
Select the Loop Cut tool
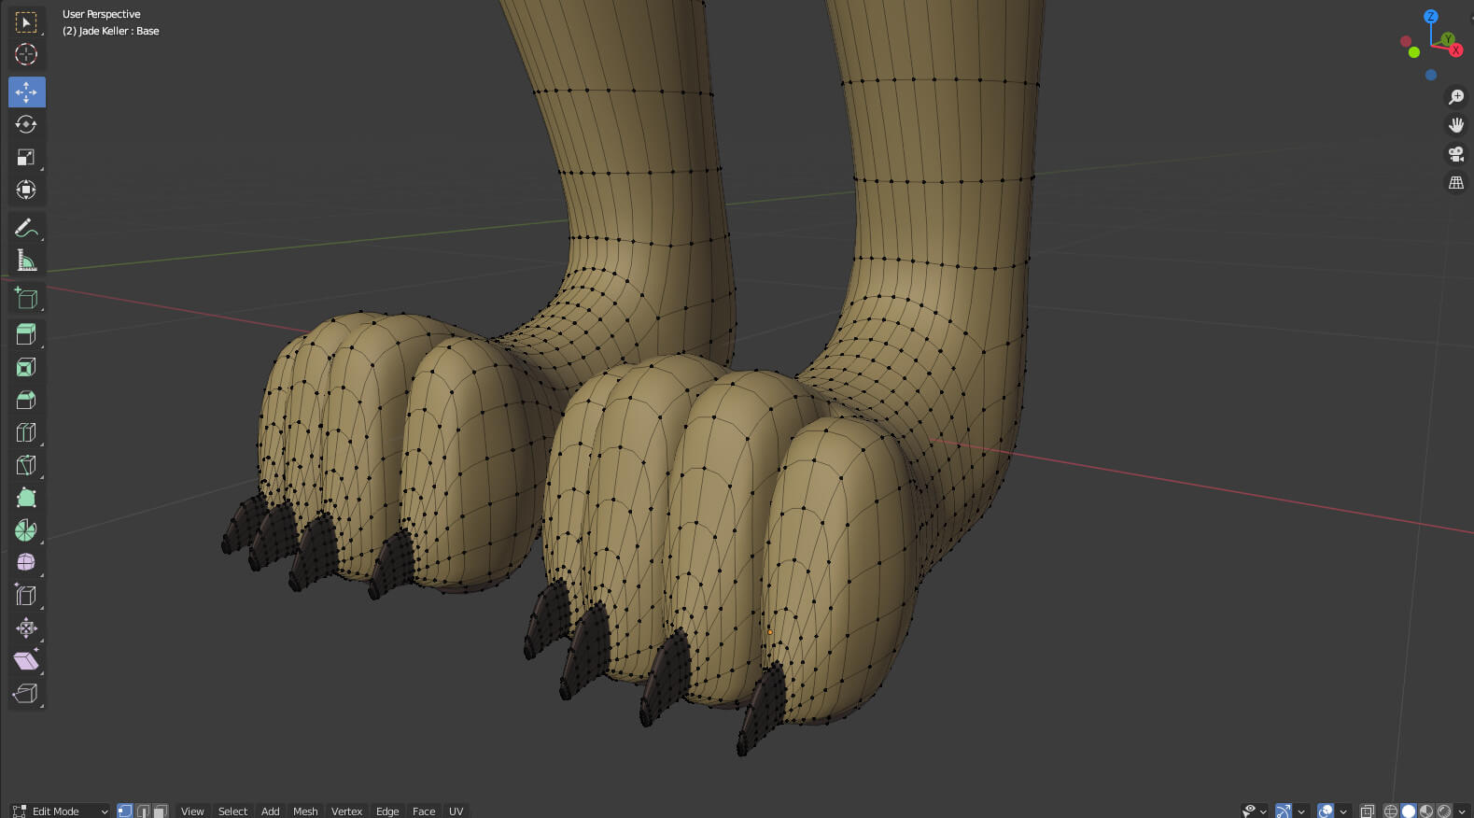[x=26, y=432]
